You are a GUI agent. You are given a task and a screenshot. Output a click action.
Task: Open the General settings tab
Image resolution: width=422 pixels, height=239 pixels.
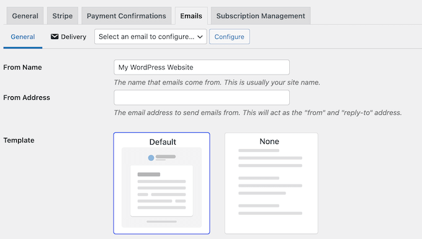(25, 16)
